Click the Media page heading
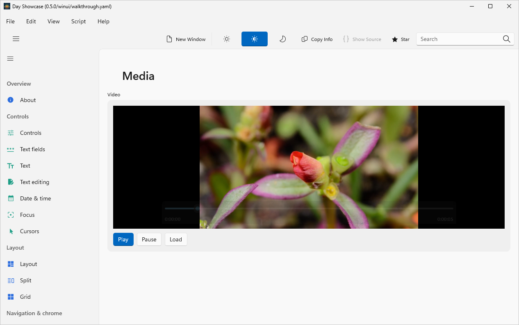Viewport: 519px width, 325px height. pyautogui.click(x=138, y=76)
